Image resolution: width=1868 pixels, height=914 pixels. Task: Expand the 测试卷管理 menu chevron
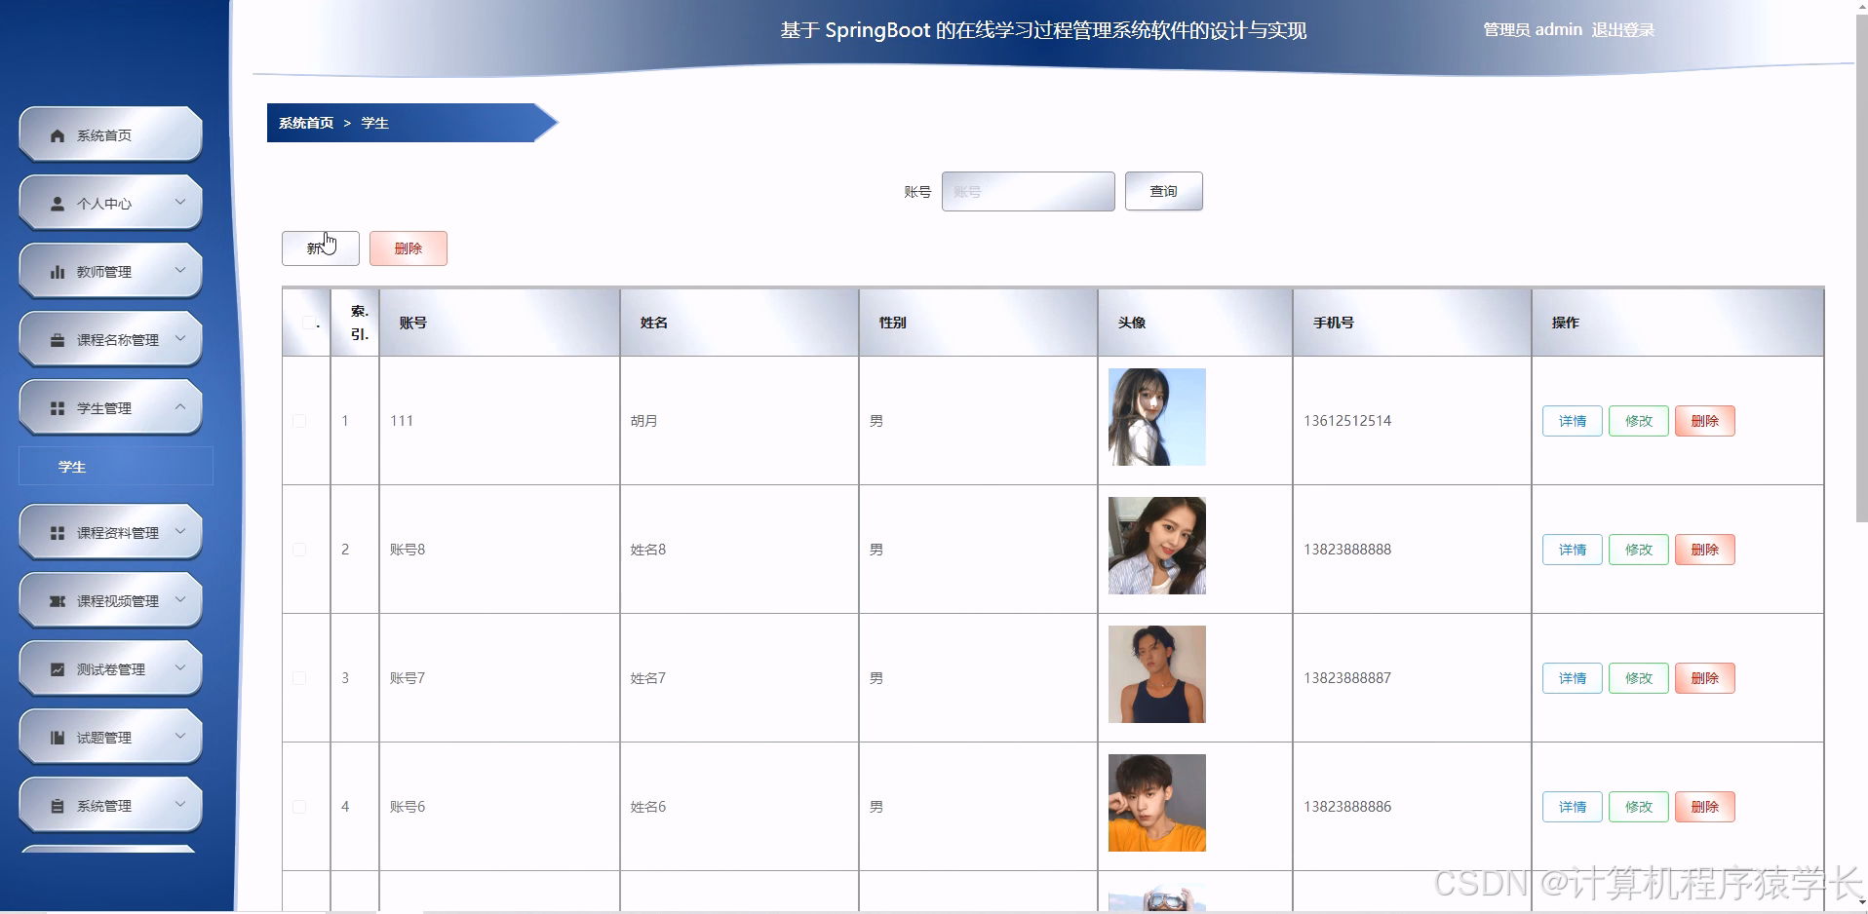[180, 667]
